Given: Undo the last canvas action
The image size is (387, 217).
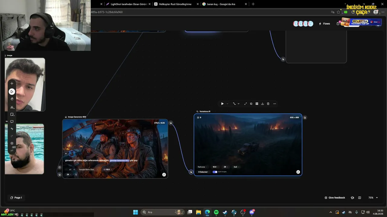Looking at the screenshot, I should (x=12, y=129).
